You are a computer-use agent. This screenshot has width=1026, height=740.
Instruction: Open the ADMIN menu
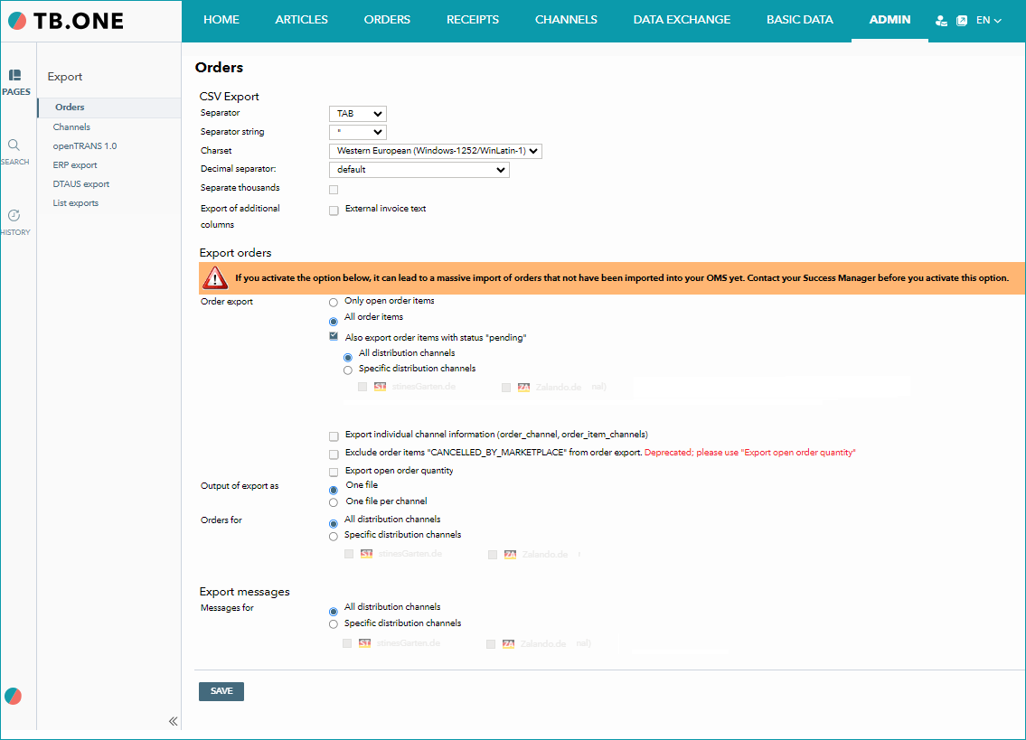[890, 20]
